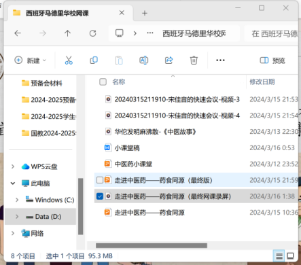
Task: Click presentation icon of 中医药小课堂
Action: (x=107, y=164)
